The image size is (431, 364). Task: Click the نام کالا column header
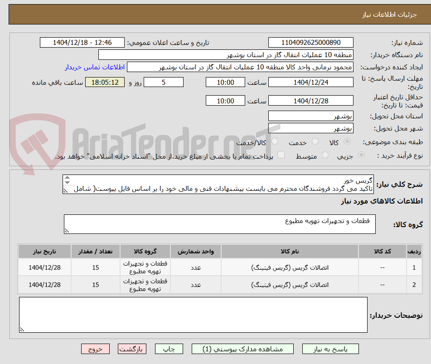click(290, 251)
